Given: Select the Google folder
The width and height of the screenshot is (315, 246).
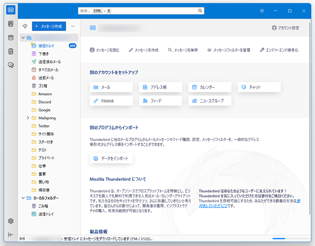Looking at the screenshot, I should point(49,110).
